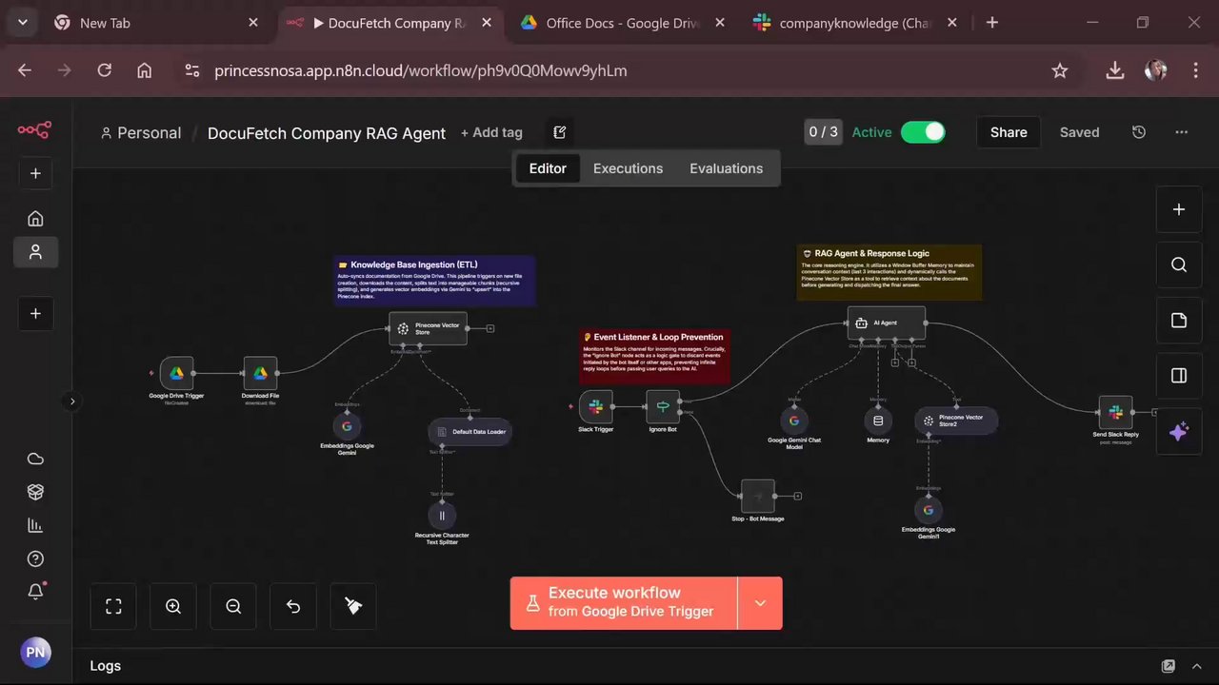Click the top plus button in the left sidebar
Image resolution: width=1219 pixels, height=685 pixels.
coord(35,173)
